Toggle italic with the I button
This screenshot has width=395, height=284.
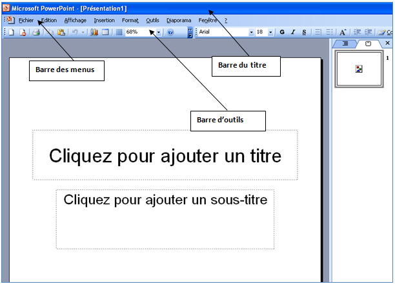pos(293,32)
